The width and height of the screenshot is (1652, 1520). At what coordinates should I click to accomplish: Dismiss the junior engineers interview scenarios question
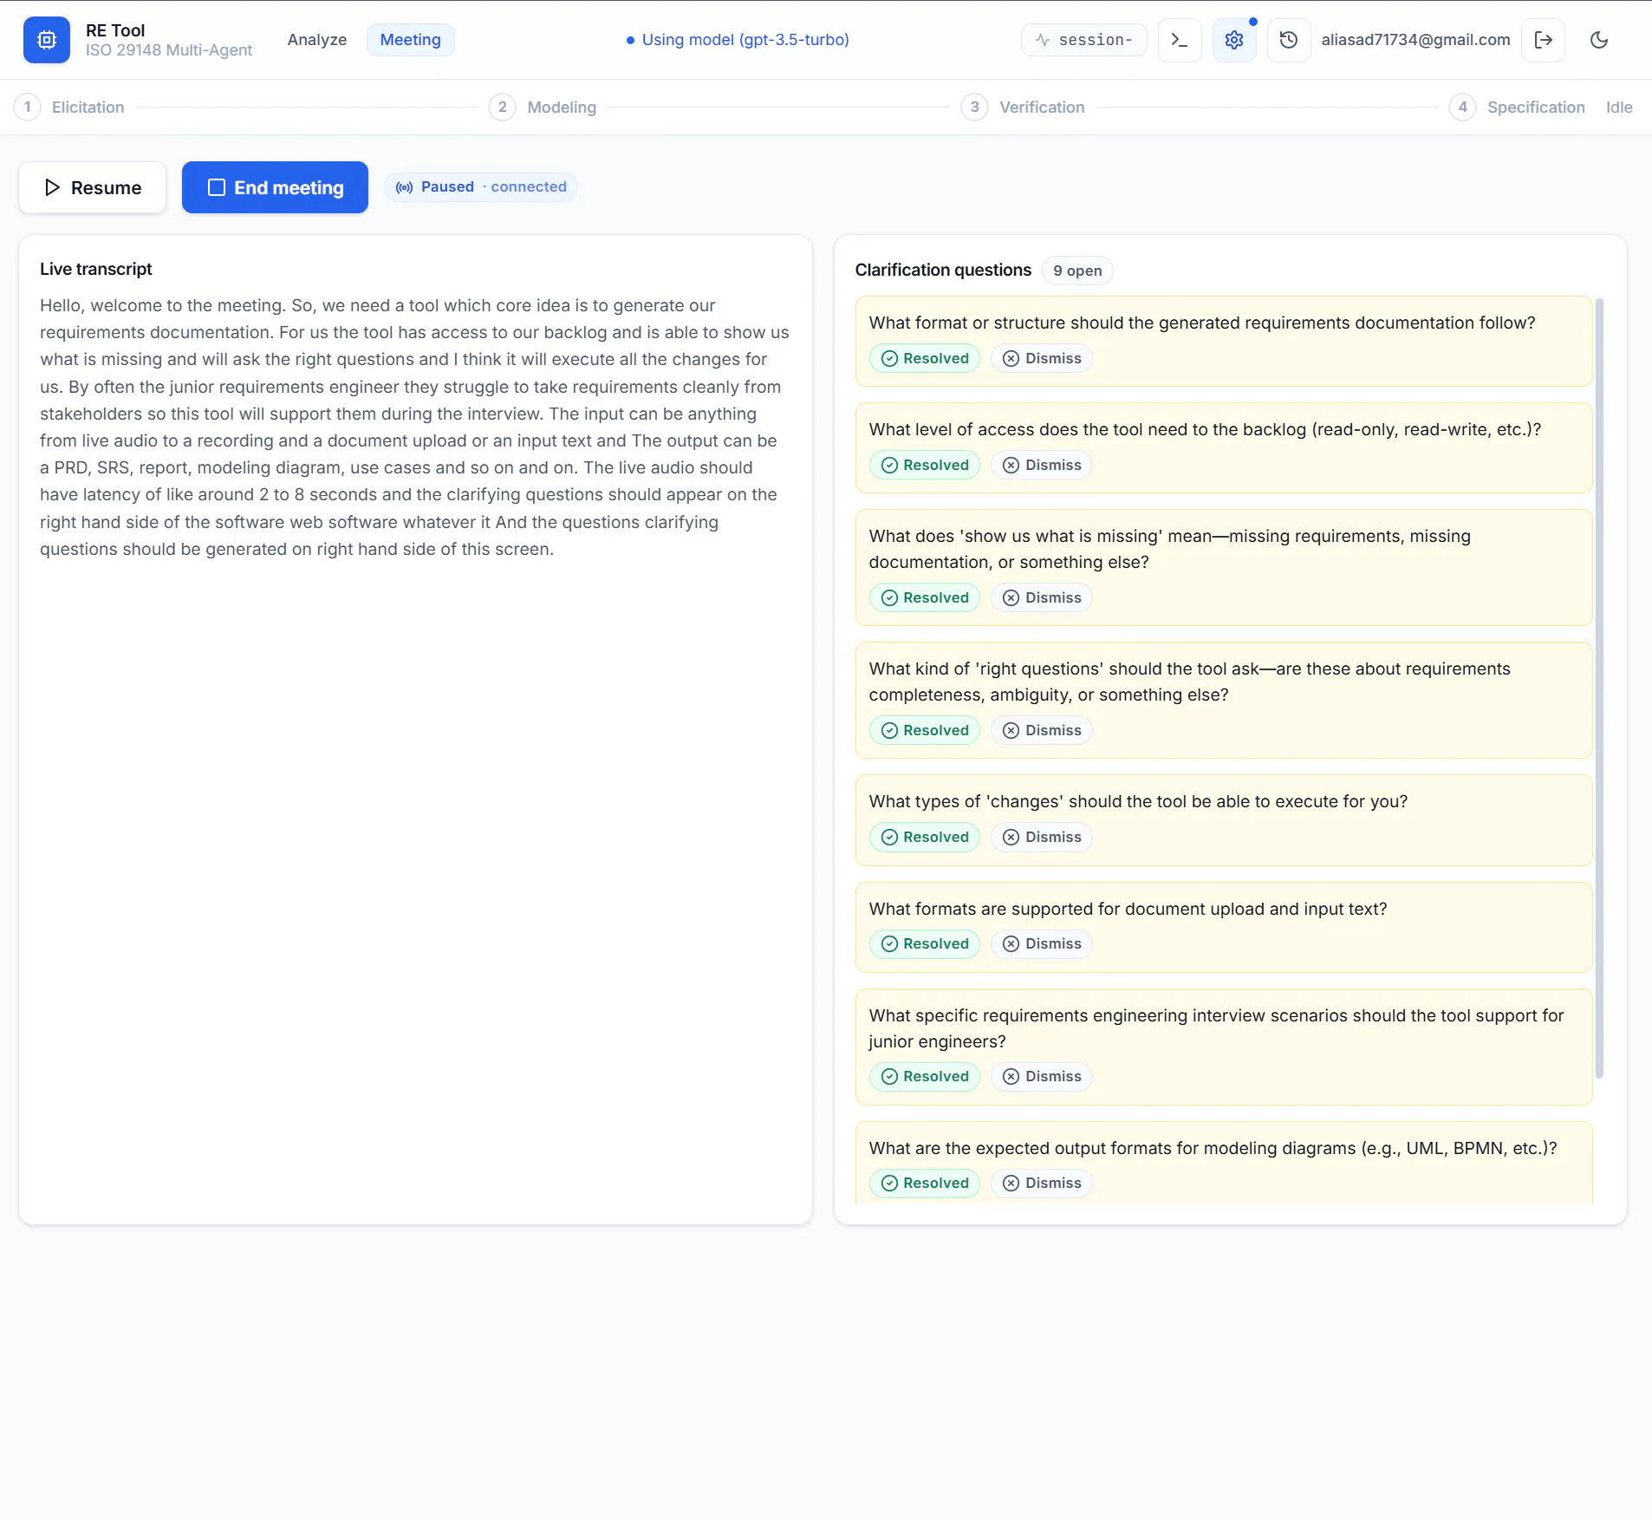coord(1042,1077)
